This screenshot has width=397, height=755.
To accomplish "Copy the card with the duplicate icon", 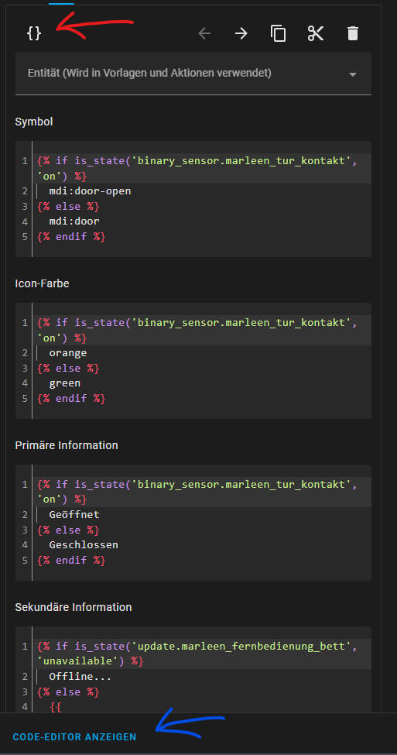I will [x=278, y=33].
